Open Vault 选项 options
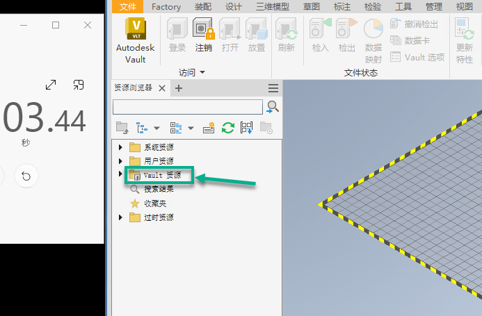The height and width of the screenshot is (316, 482). [417, 57]
